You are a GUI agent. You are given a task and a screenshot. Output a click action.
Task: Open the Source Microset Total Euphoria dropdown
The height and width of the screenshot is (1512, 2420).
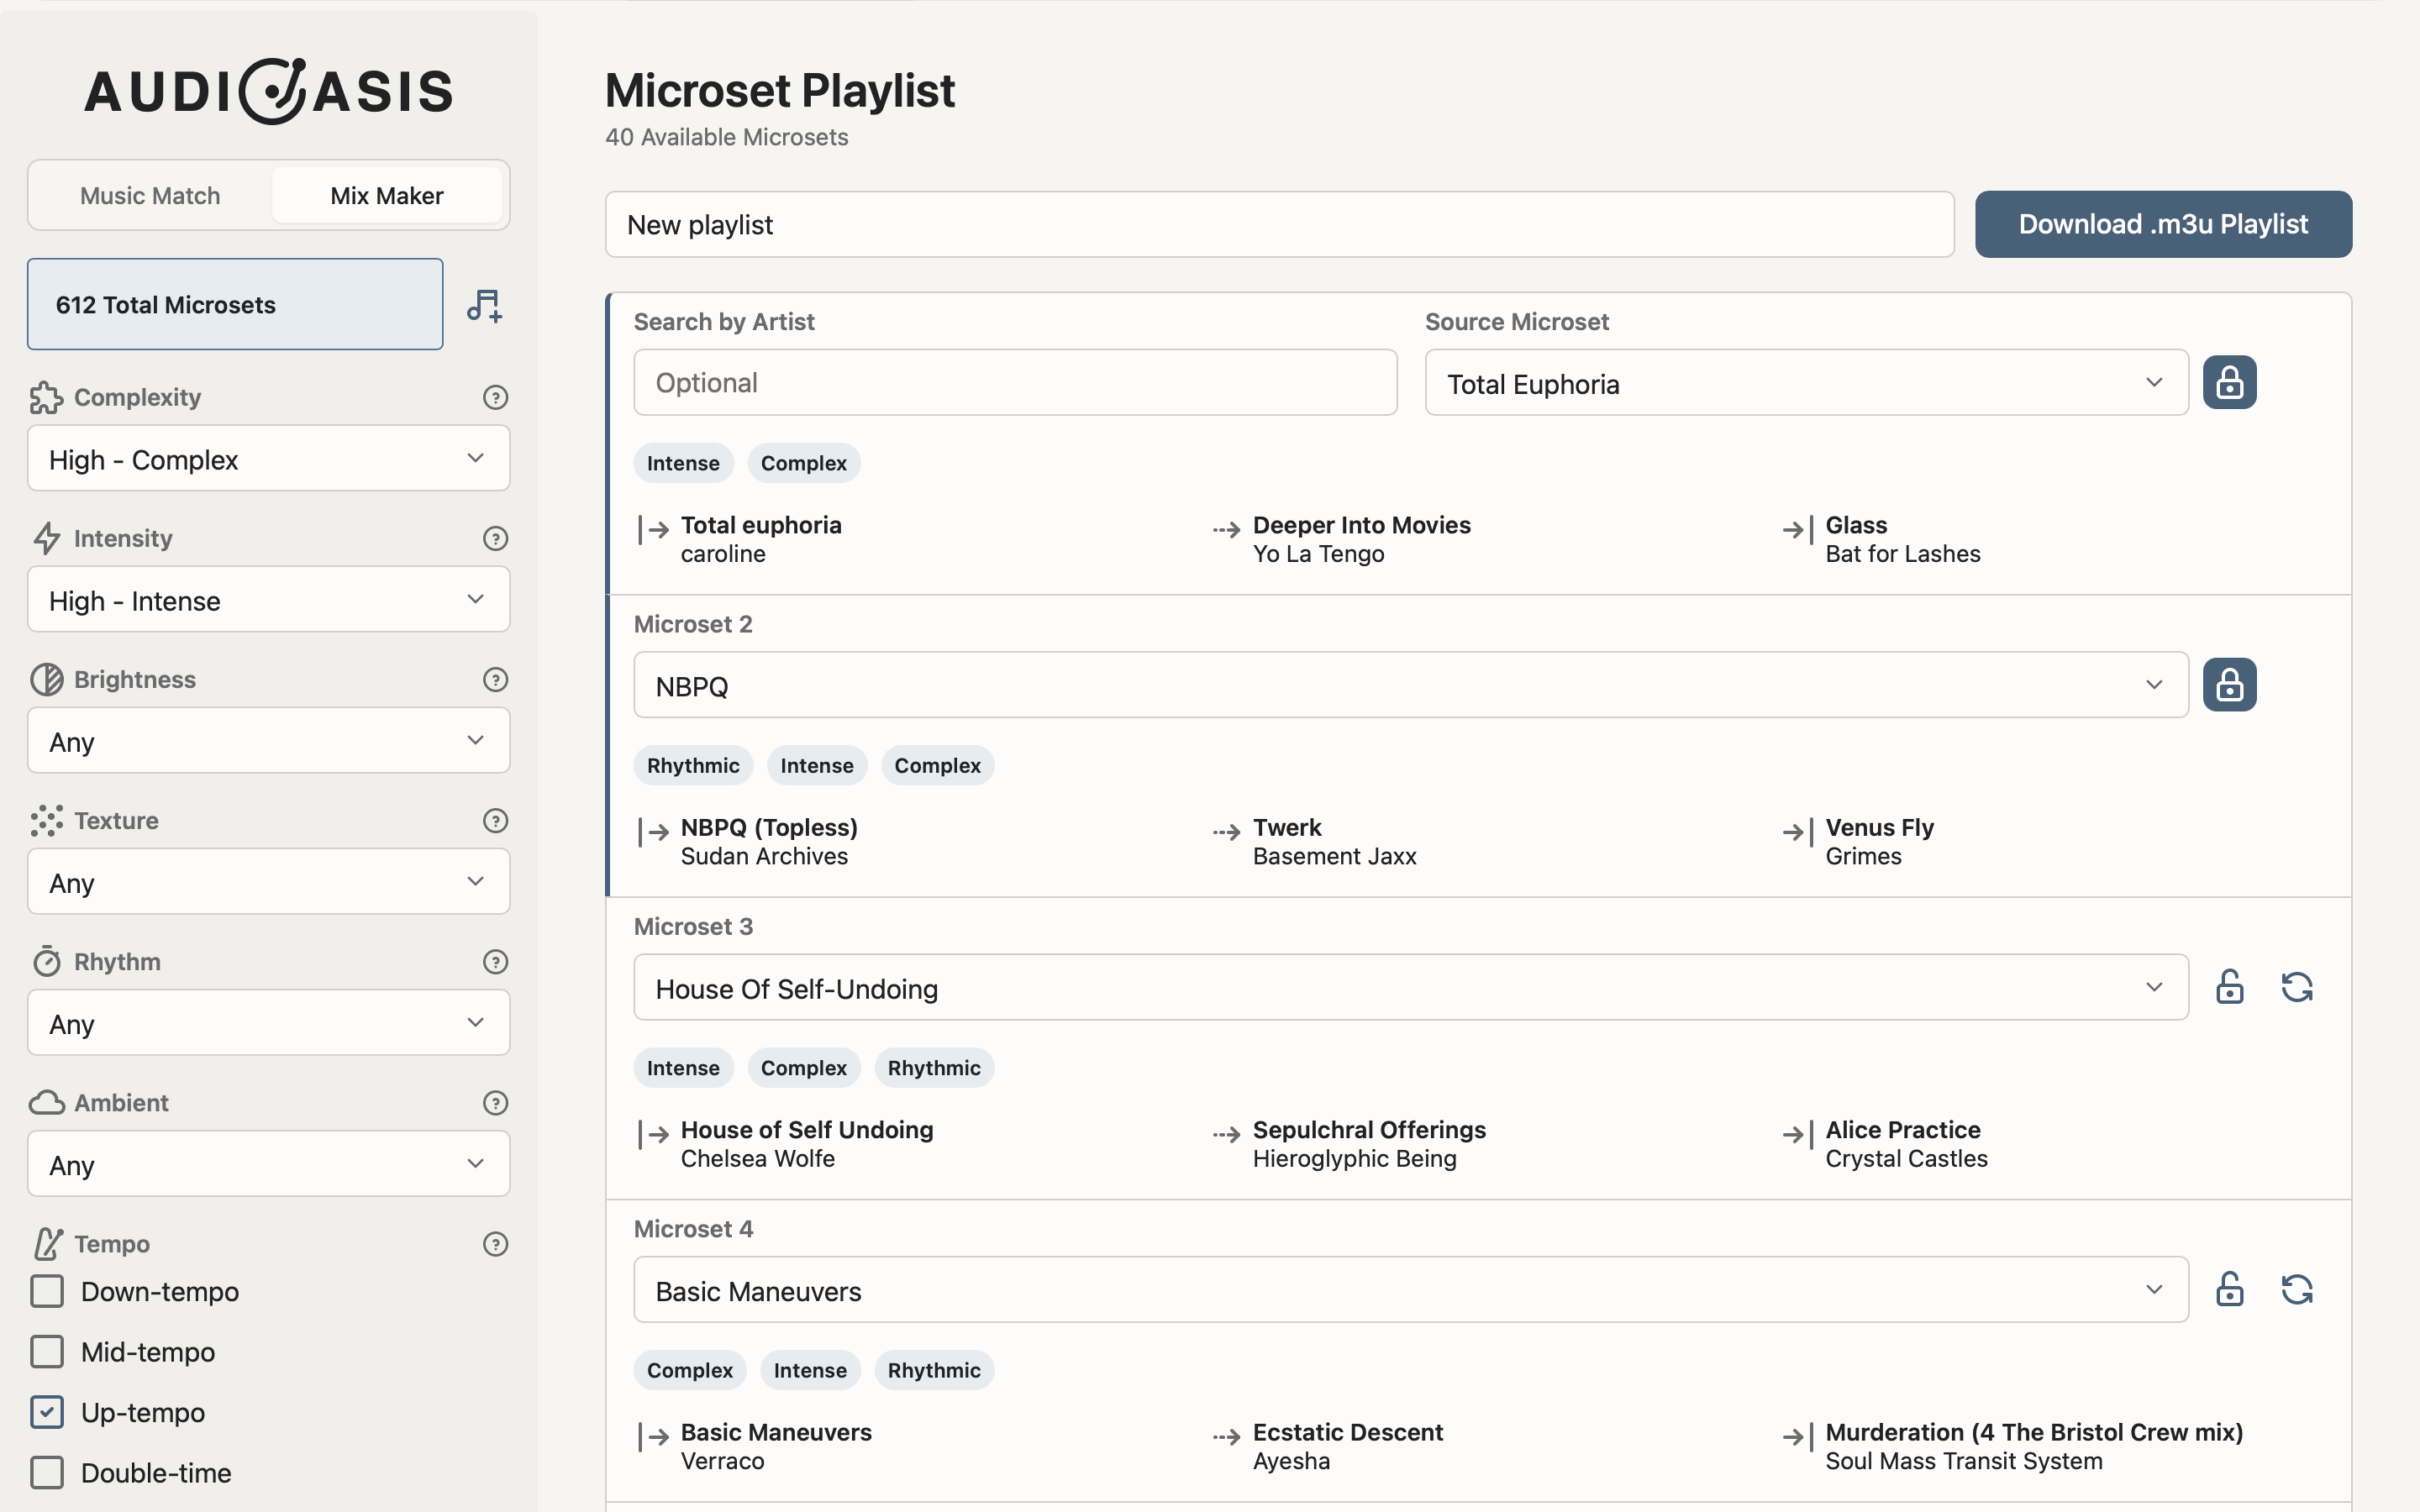pos(1806,382)
